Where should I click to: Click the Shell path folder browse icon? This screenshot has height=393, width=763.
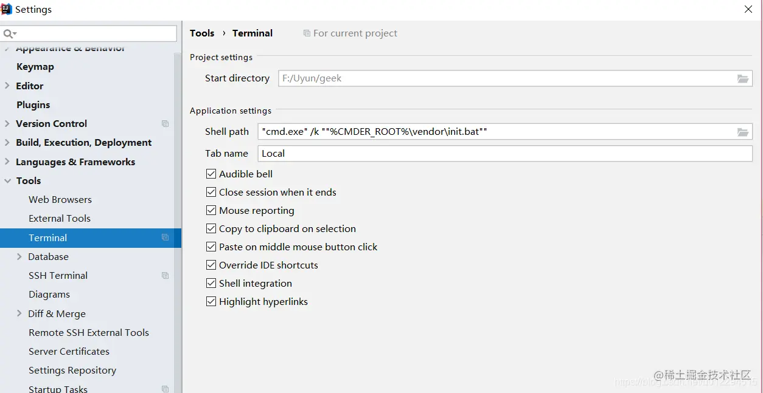click(742, 132)
